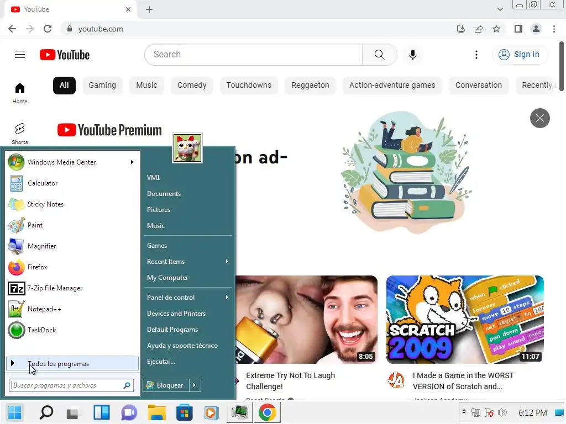Bookmark this page with star icon
This screenshot has height=424, width=566.
[496, 29]
